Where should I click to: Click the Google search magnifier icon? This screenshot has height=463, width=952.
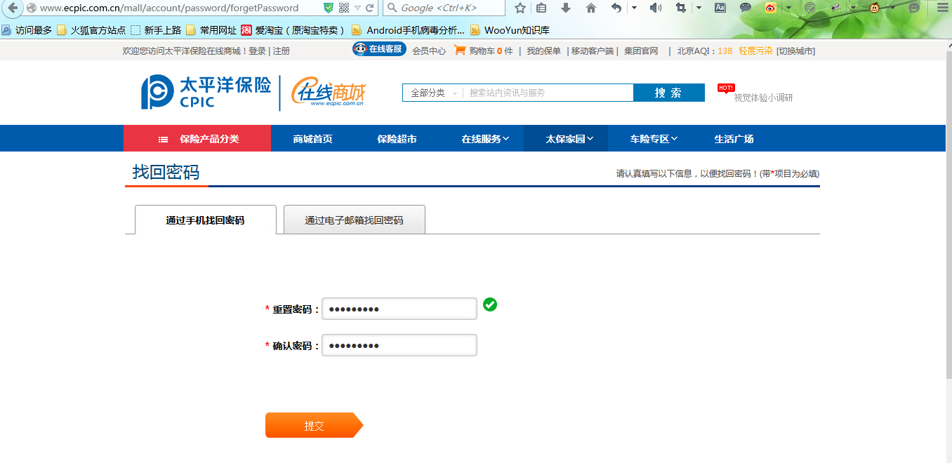click(x=392, y=8)
